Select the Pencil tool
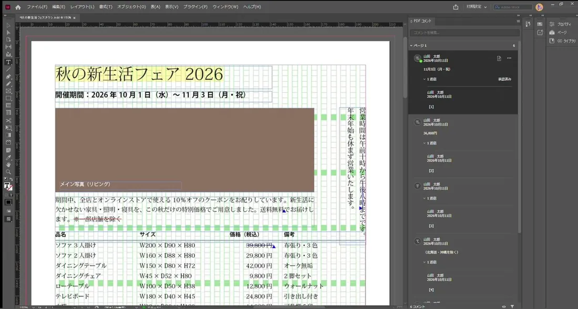Screen dimensions: 578x309 [8, 84]
